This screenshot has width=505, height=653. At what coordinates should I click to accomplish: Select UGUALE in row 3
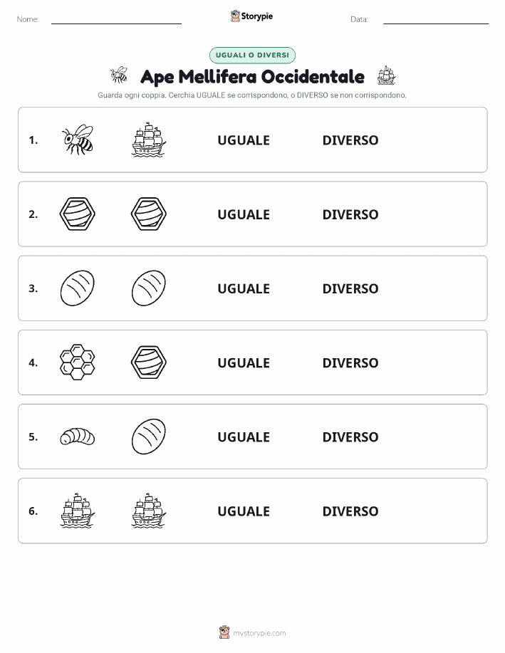(244, 288)
